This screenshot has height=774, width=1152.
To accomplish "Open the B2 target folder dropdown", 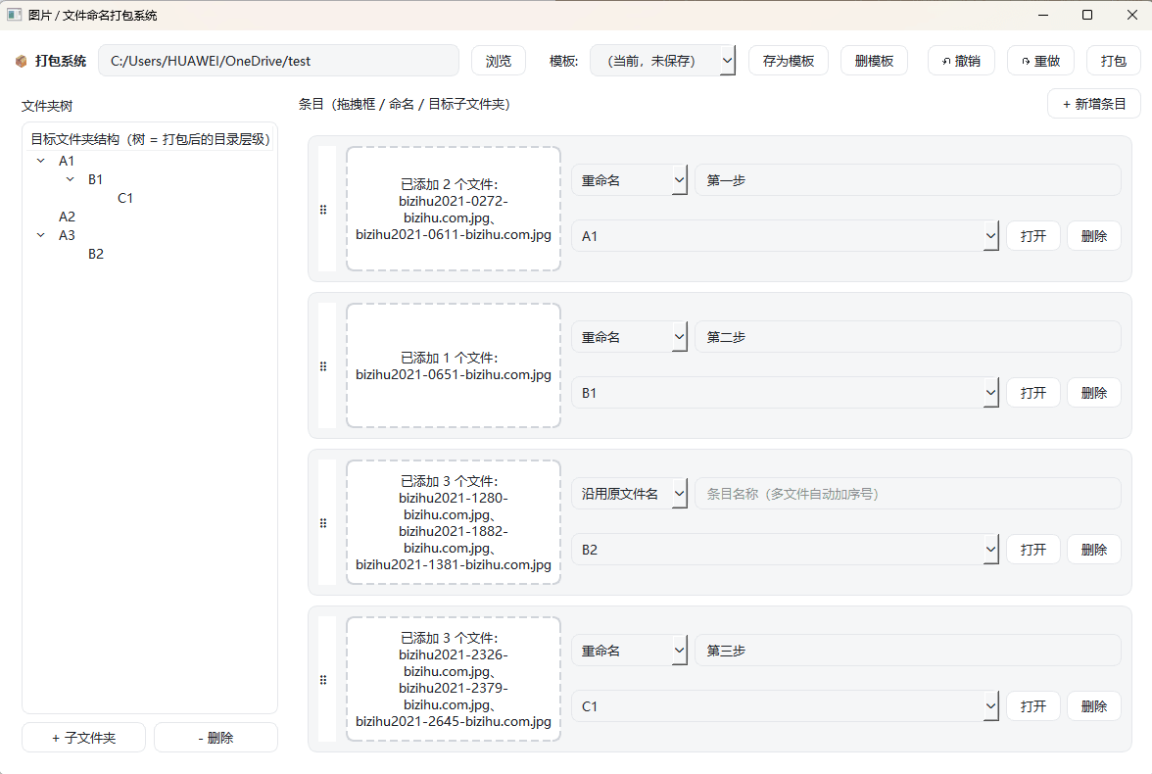I will (x=785, y=549).
